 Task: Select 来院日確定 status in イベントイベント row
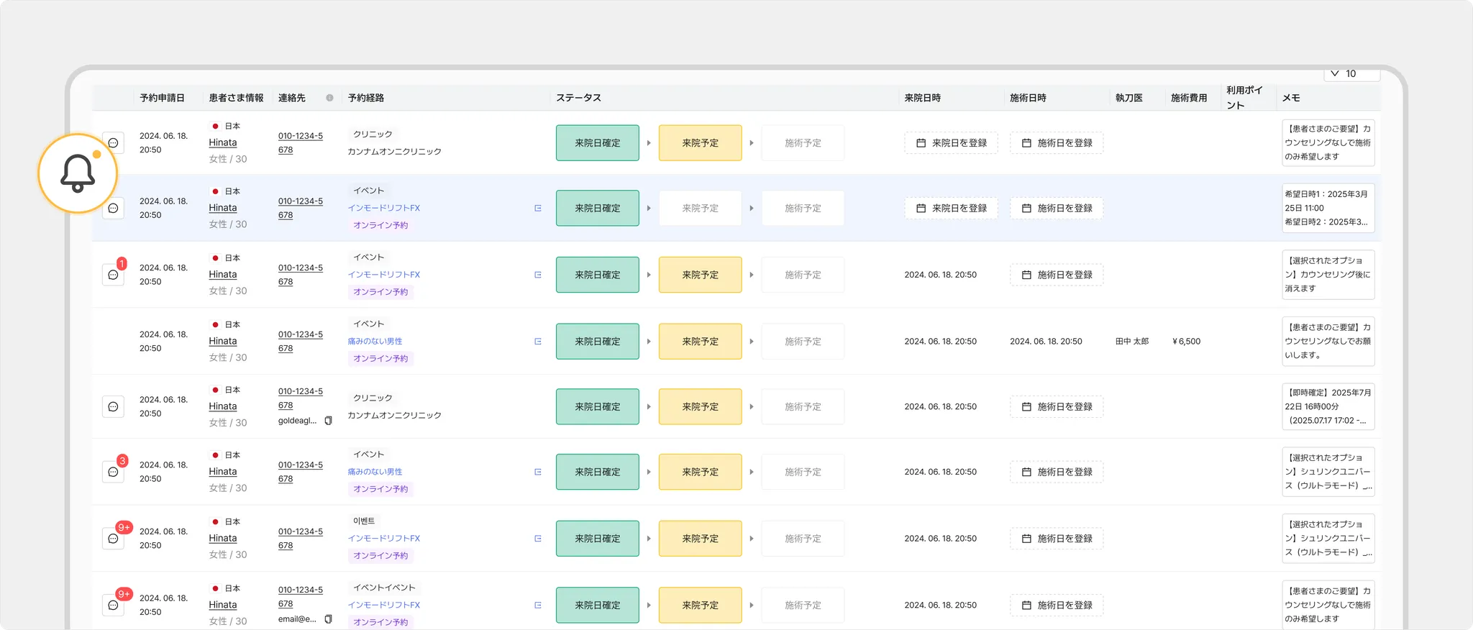click(598, 606)
